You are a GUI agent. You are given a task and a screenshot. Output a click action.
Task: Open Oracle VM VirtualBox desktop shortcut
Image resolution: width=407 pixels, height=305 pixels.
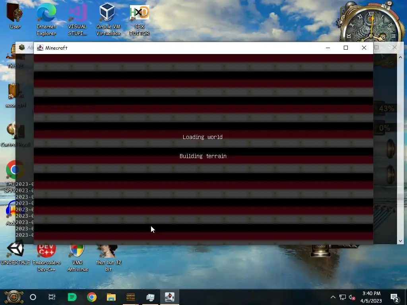point(108,19)
